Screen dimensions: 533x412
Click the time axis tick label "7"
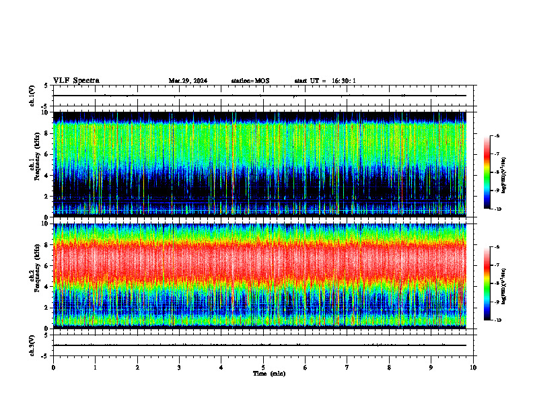[347, 368]
